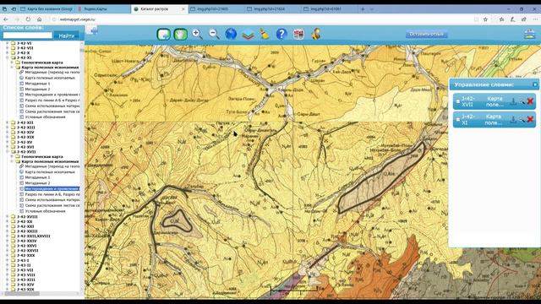Switch to the Яндекс.Карты browser tab
Viewport: 541px width, 304px height.
click(x=103, y=9)
